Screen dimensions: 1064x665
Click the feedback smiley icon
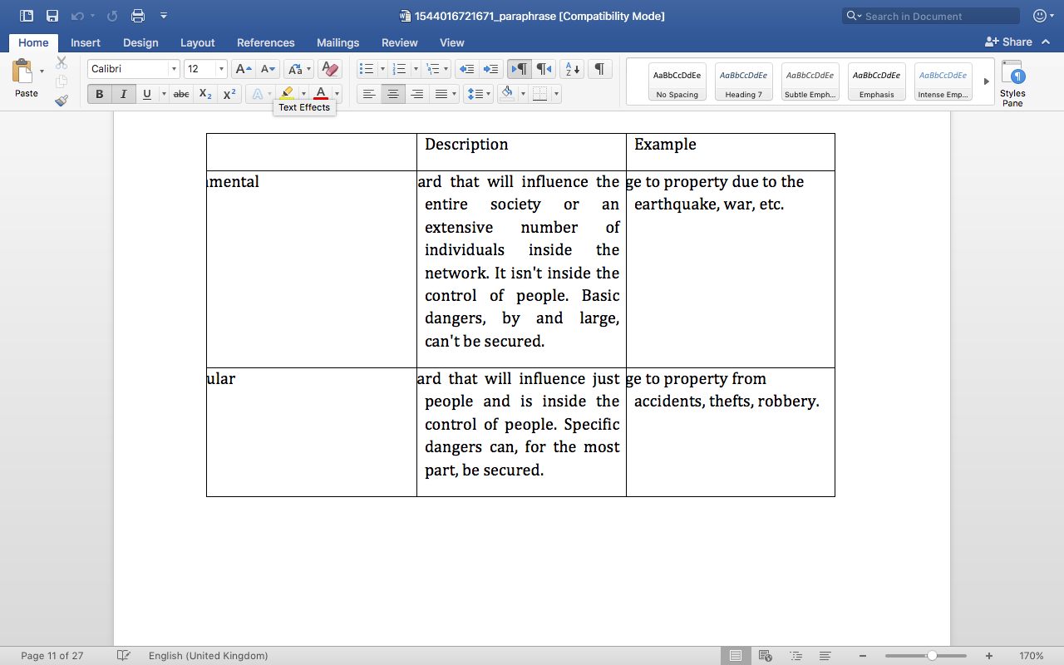(1040, 16)
